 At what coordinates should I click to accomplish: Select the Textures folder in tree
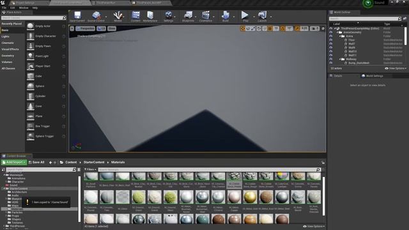tap(17, 223)
